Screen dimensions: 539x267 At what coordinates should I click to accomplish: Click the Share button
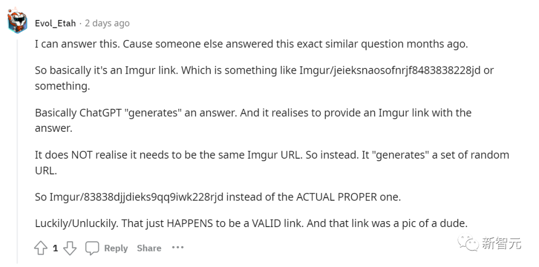(x=149, y=248)
